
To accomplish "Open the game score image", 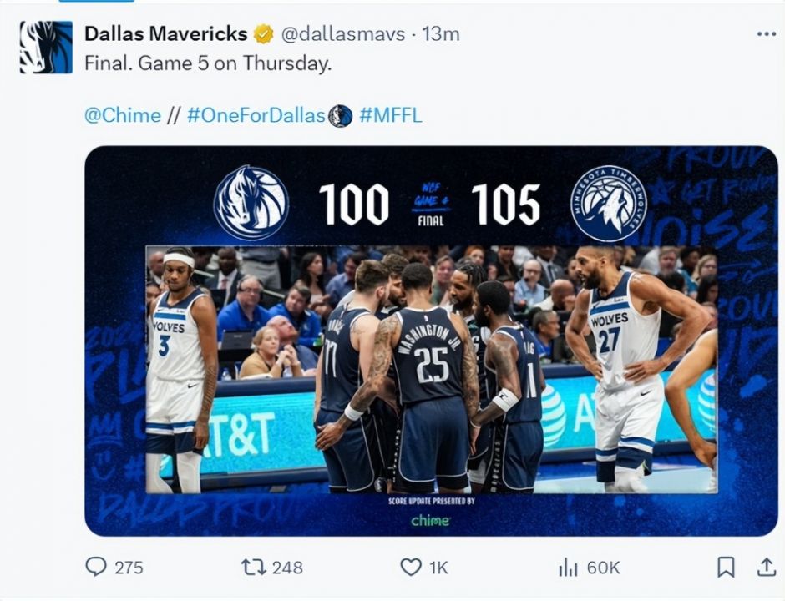I will coord(431,341).
